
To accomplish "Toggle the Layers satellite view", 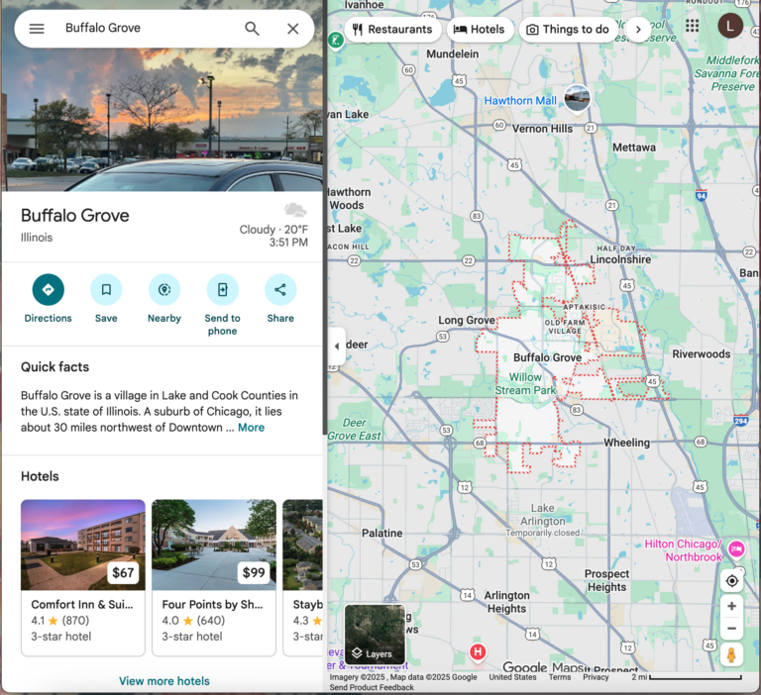I will pyautogui.click(x=375, y=634).
